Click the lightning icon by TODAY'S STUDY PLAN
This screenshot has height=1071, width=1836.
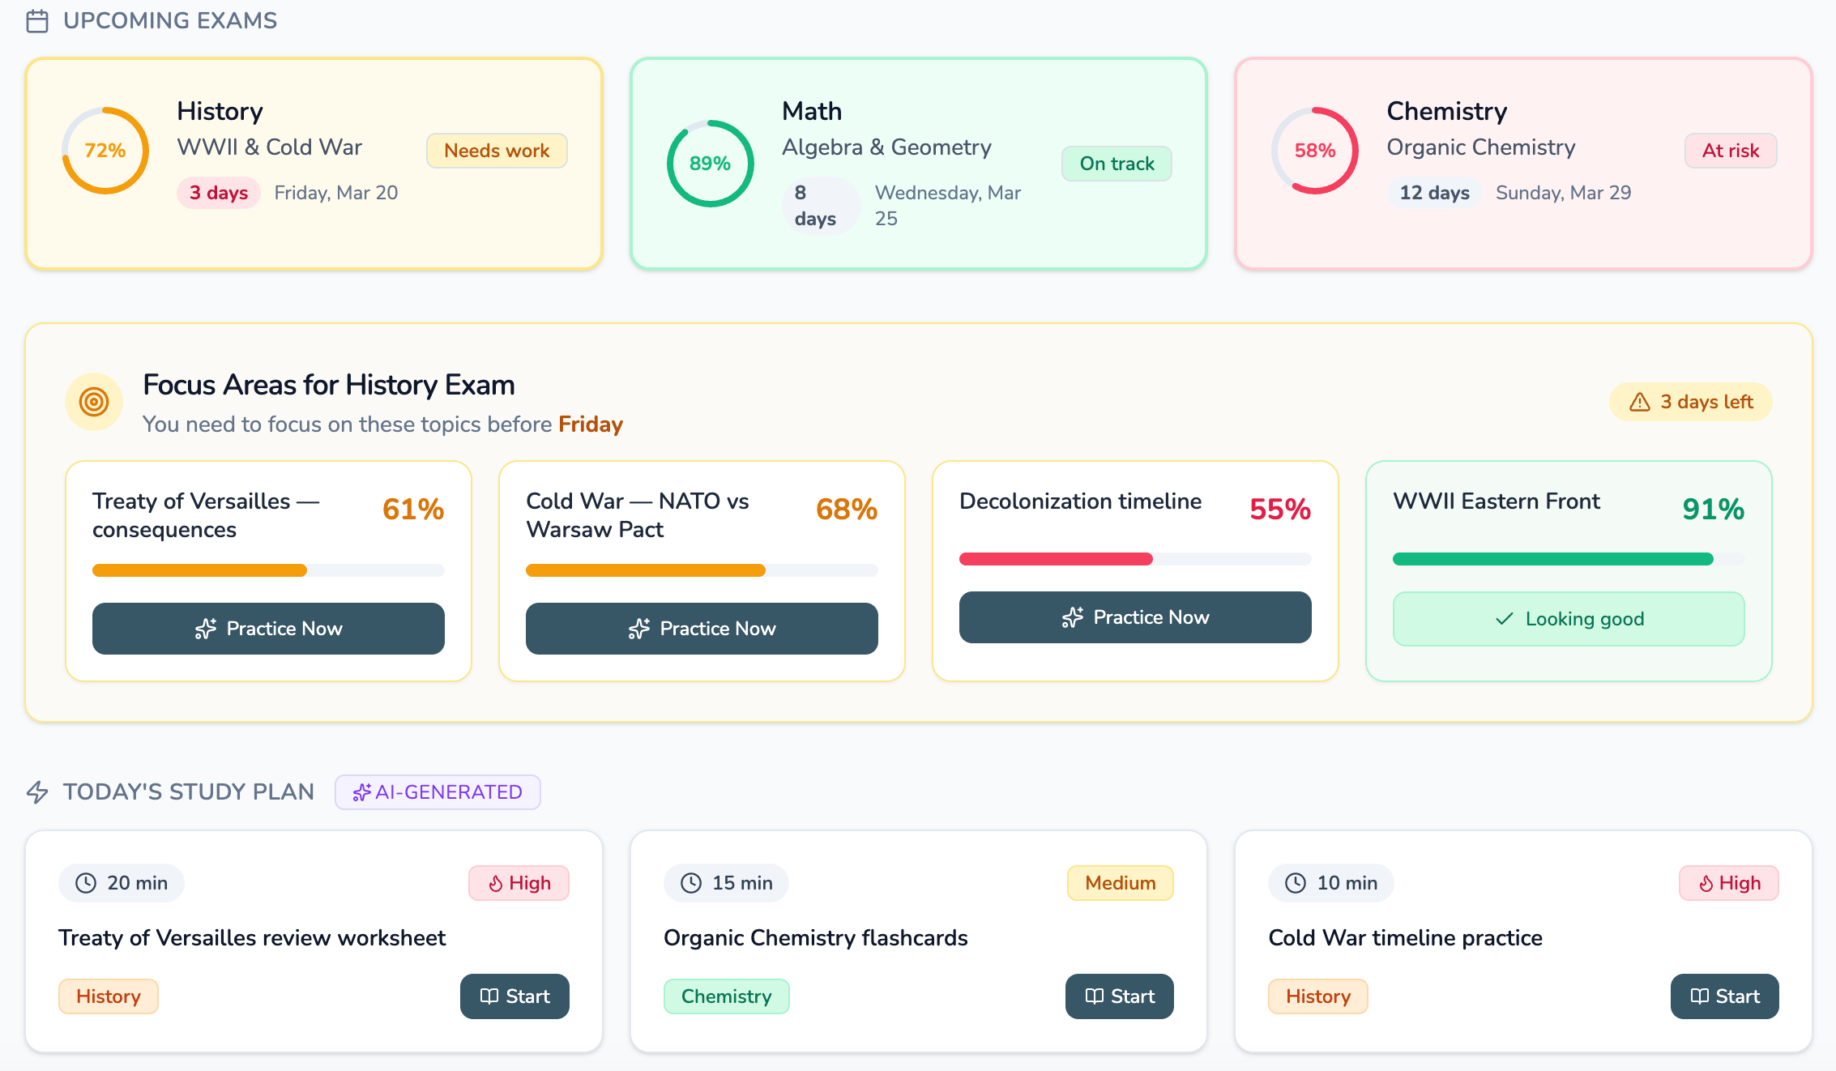37,792
